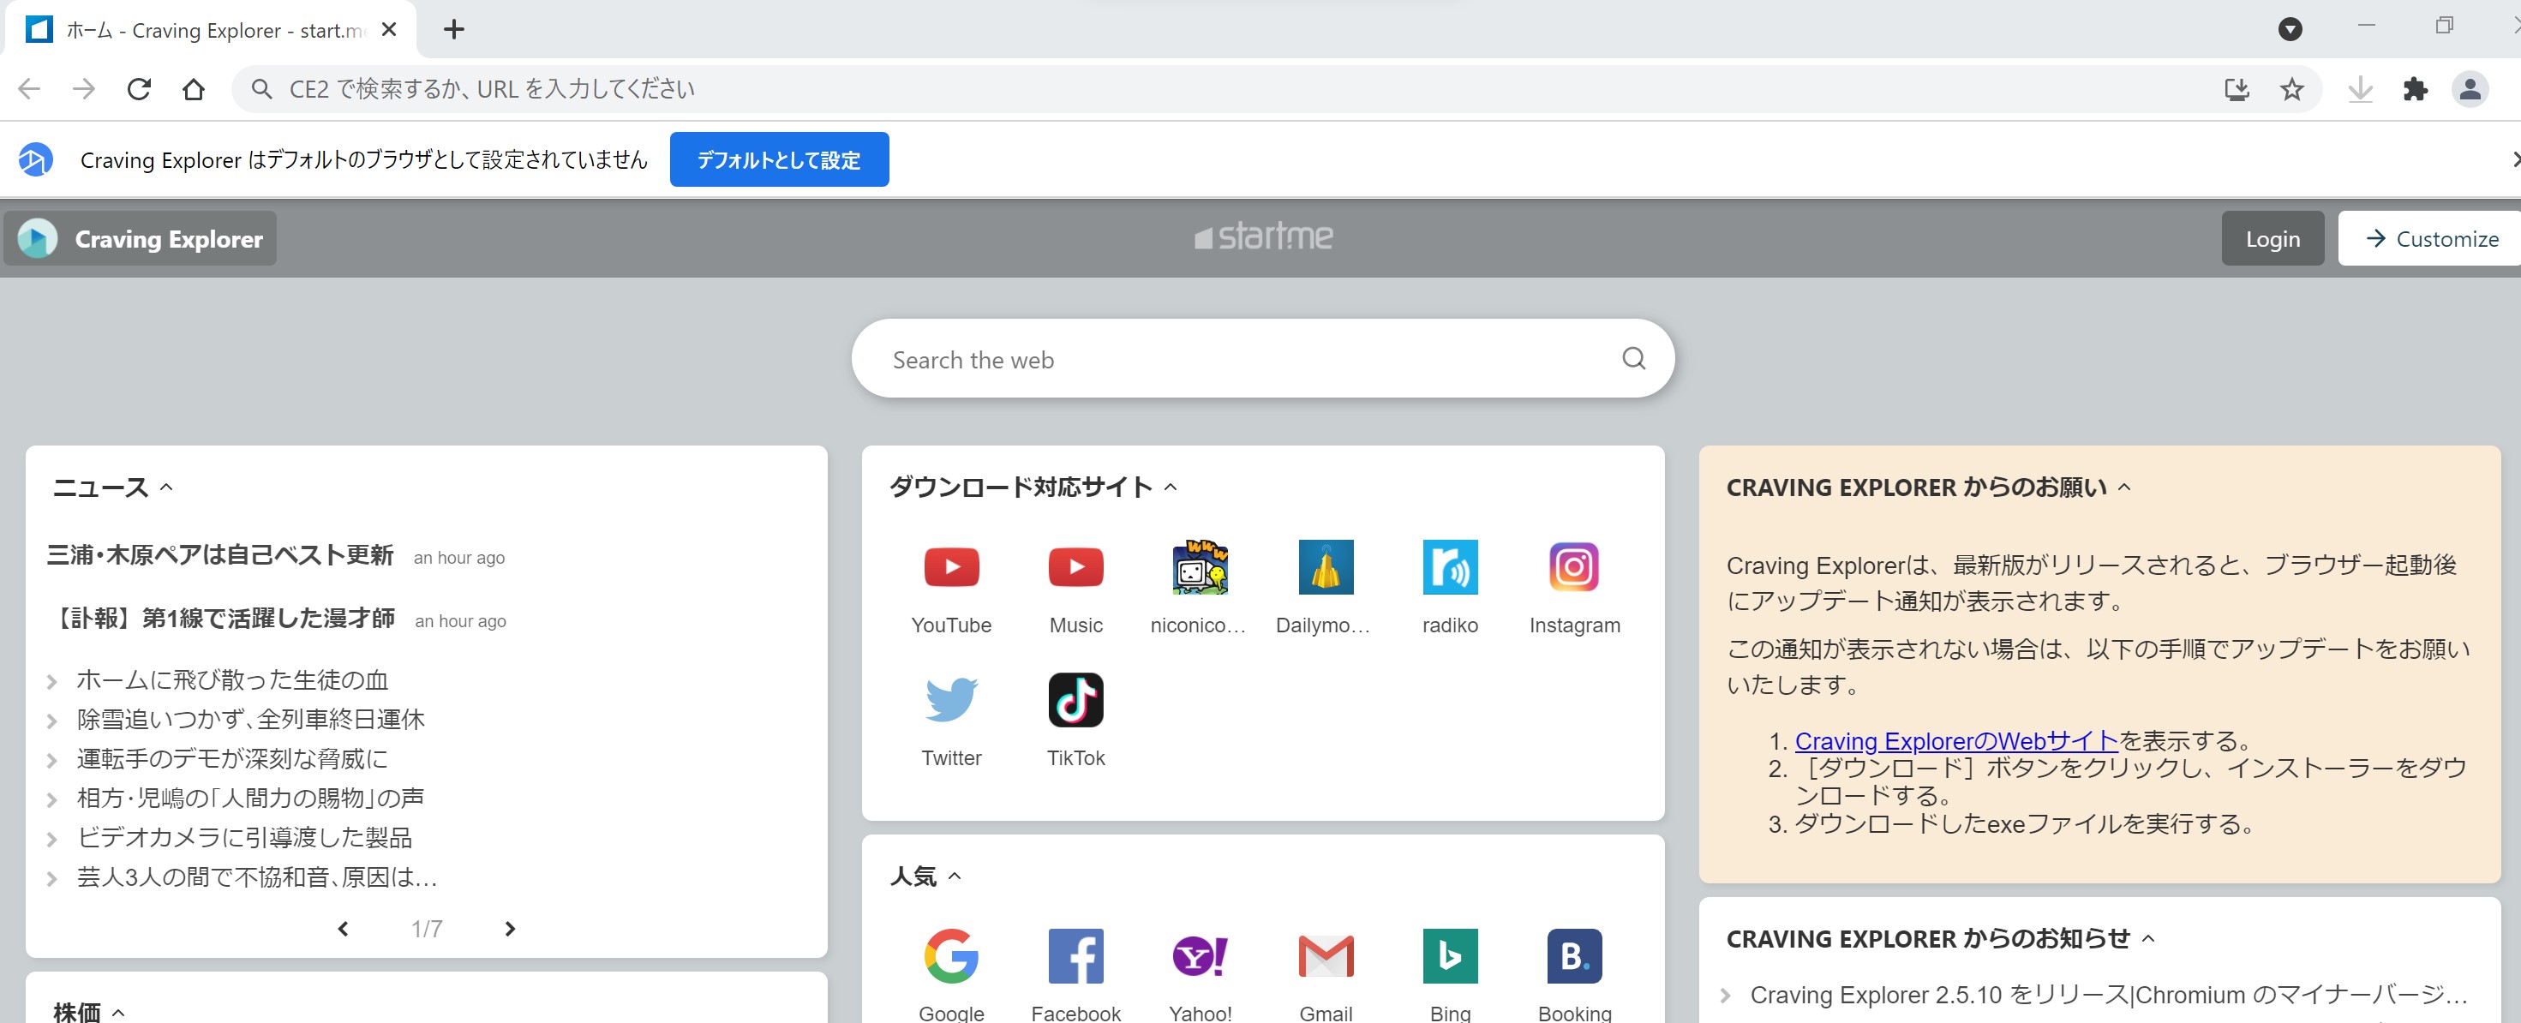Open news item 相方・児嶋の「人間力の賜物」の声
Image resolution: width=2521 pixels, height=1023 pixels.
tap(250, 798)
